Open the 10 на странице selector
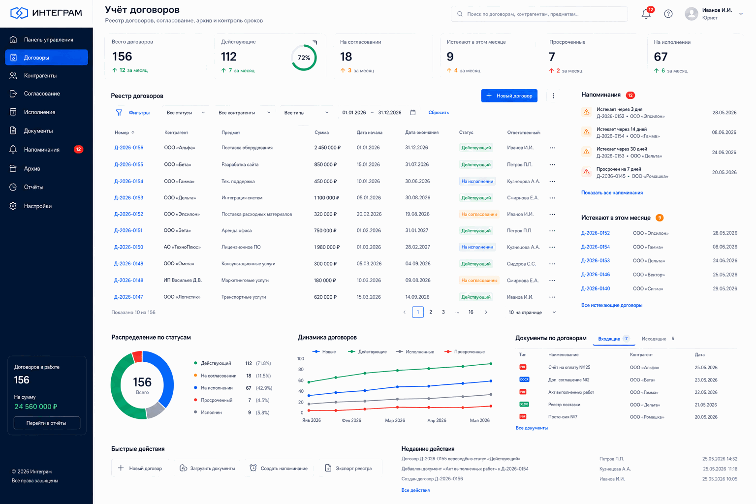 coord(532,313)
